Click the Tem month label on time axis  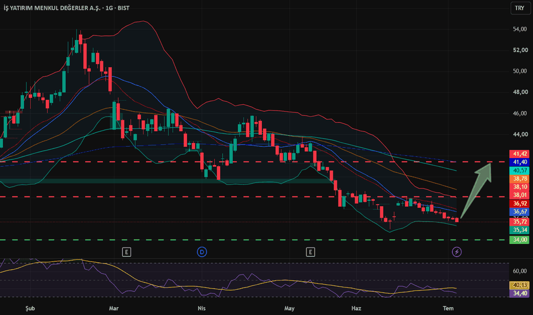[448, 308]
